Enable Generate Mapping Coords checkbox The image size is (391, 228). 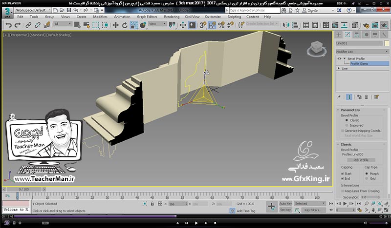(x=343, y=131)
